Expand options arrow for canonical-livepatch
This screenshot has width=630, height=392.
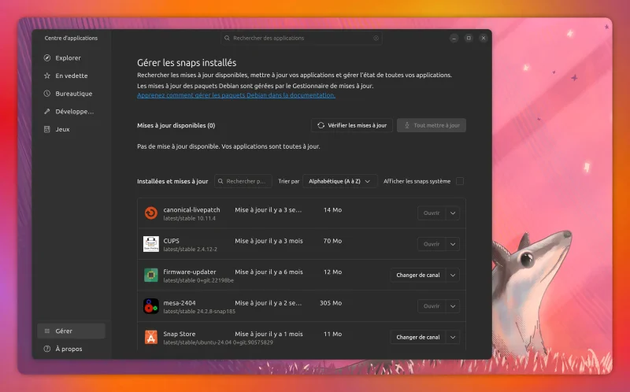pyautogui.click(x=453, y=213)
